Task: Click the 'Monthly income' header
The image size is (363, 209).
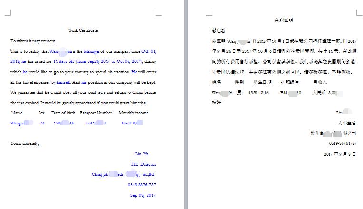Action: pyautogui.click(x=134, y=113)
